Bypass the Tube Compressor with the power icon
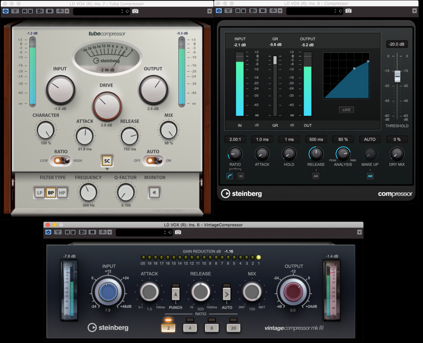The width and height of the screenshot is (423, 343). tap(5, 11)
